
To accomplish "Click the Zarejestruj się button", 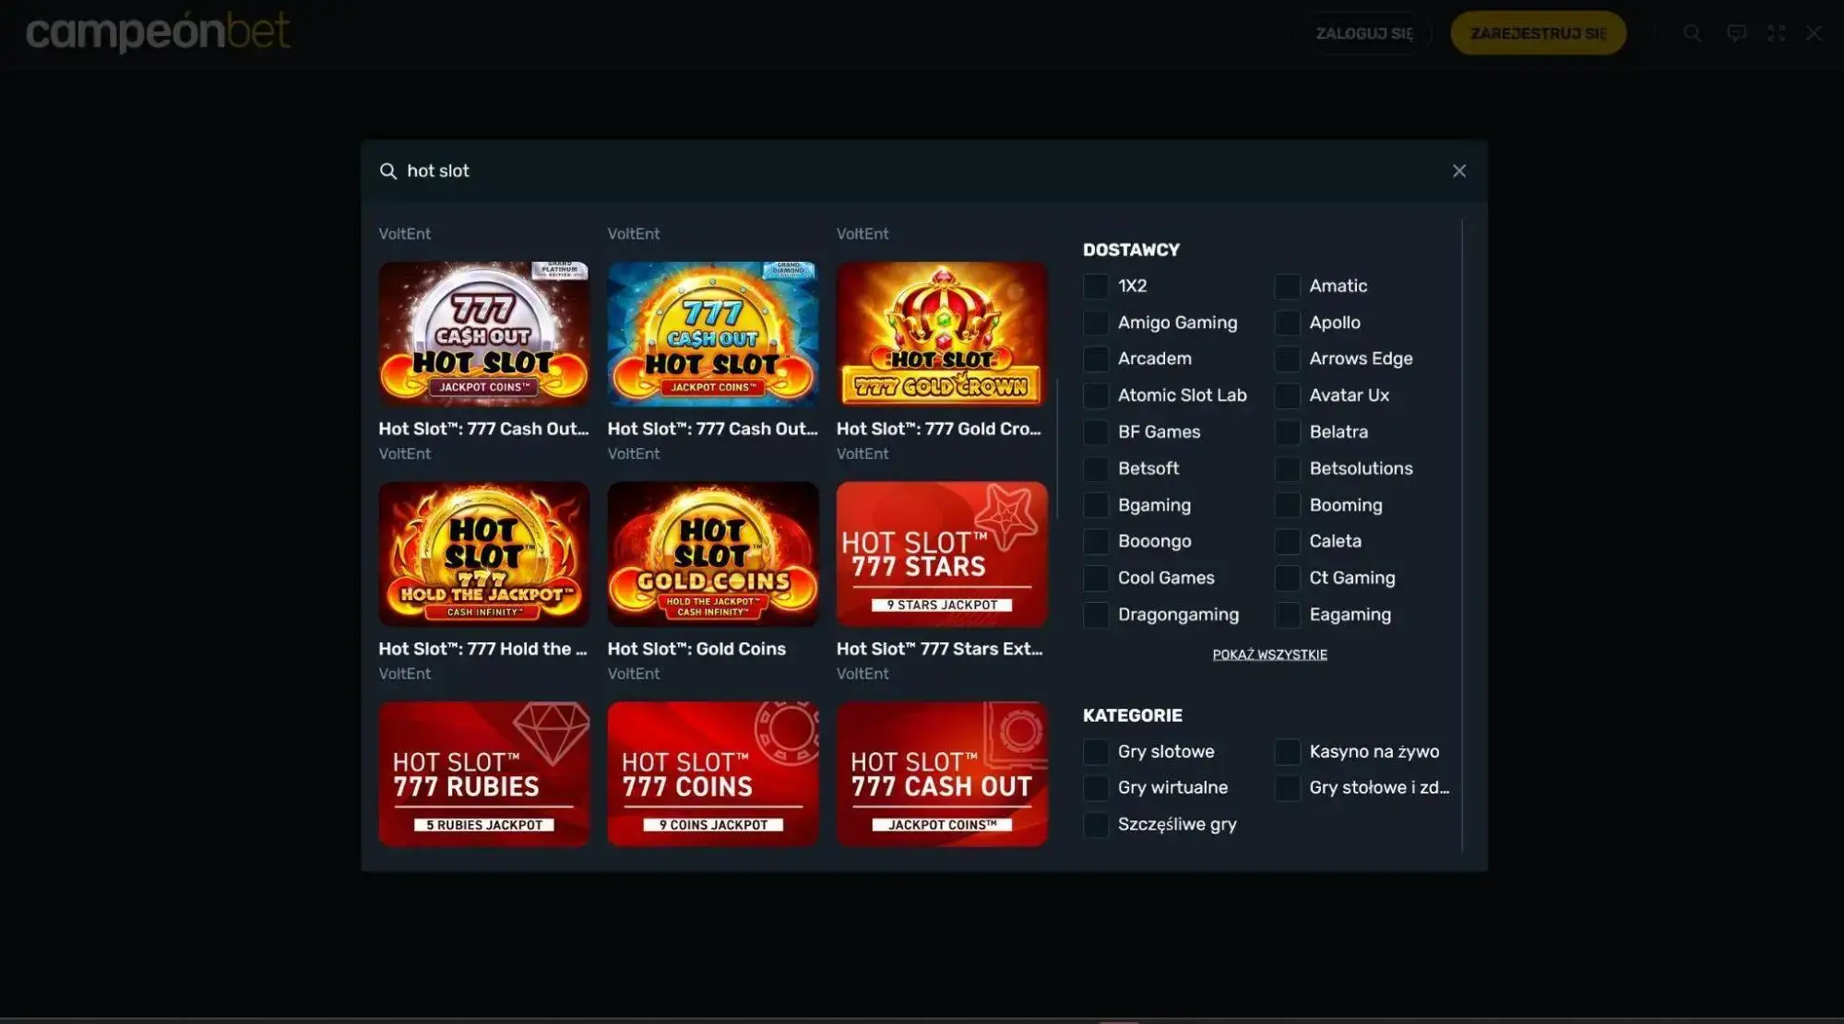I will coord(1538,34).
